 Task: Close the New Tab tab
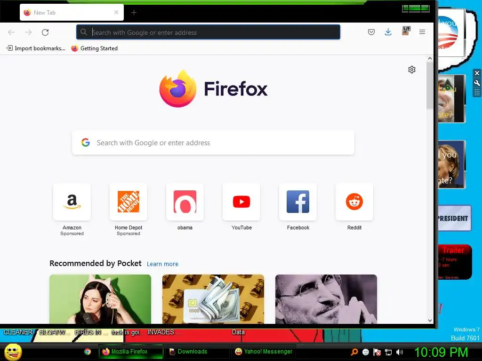click(116, 12)
